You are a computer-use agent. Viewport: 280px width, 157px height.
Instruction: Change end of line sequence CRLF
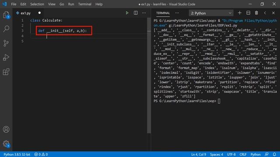pyautogui.click(x=243, y=154)
